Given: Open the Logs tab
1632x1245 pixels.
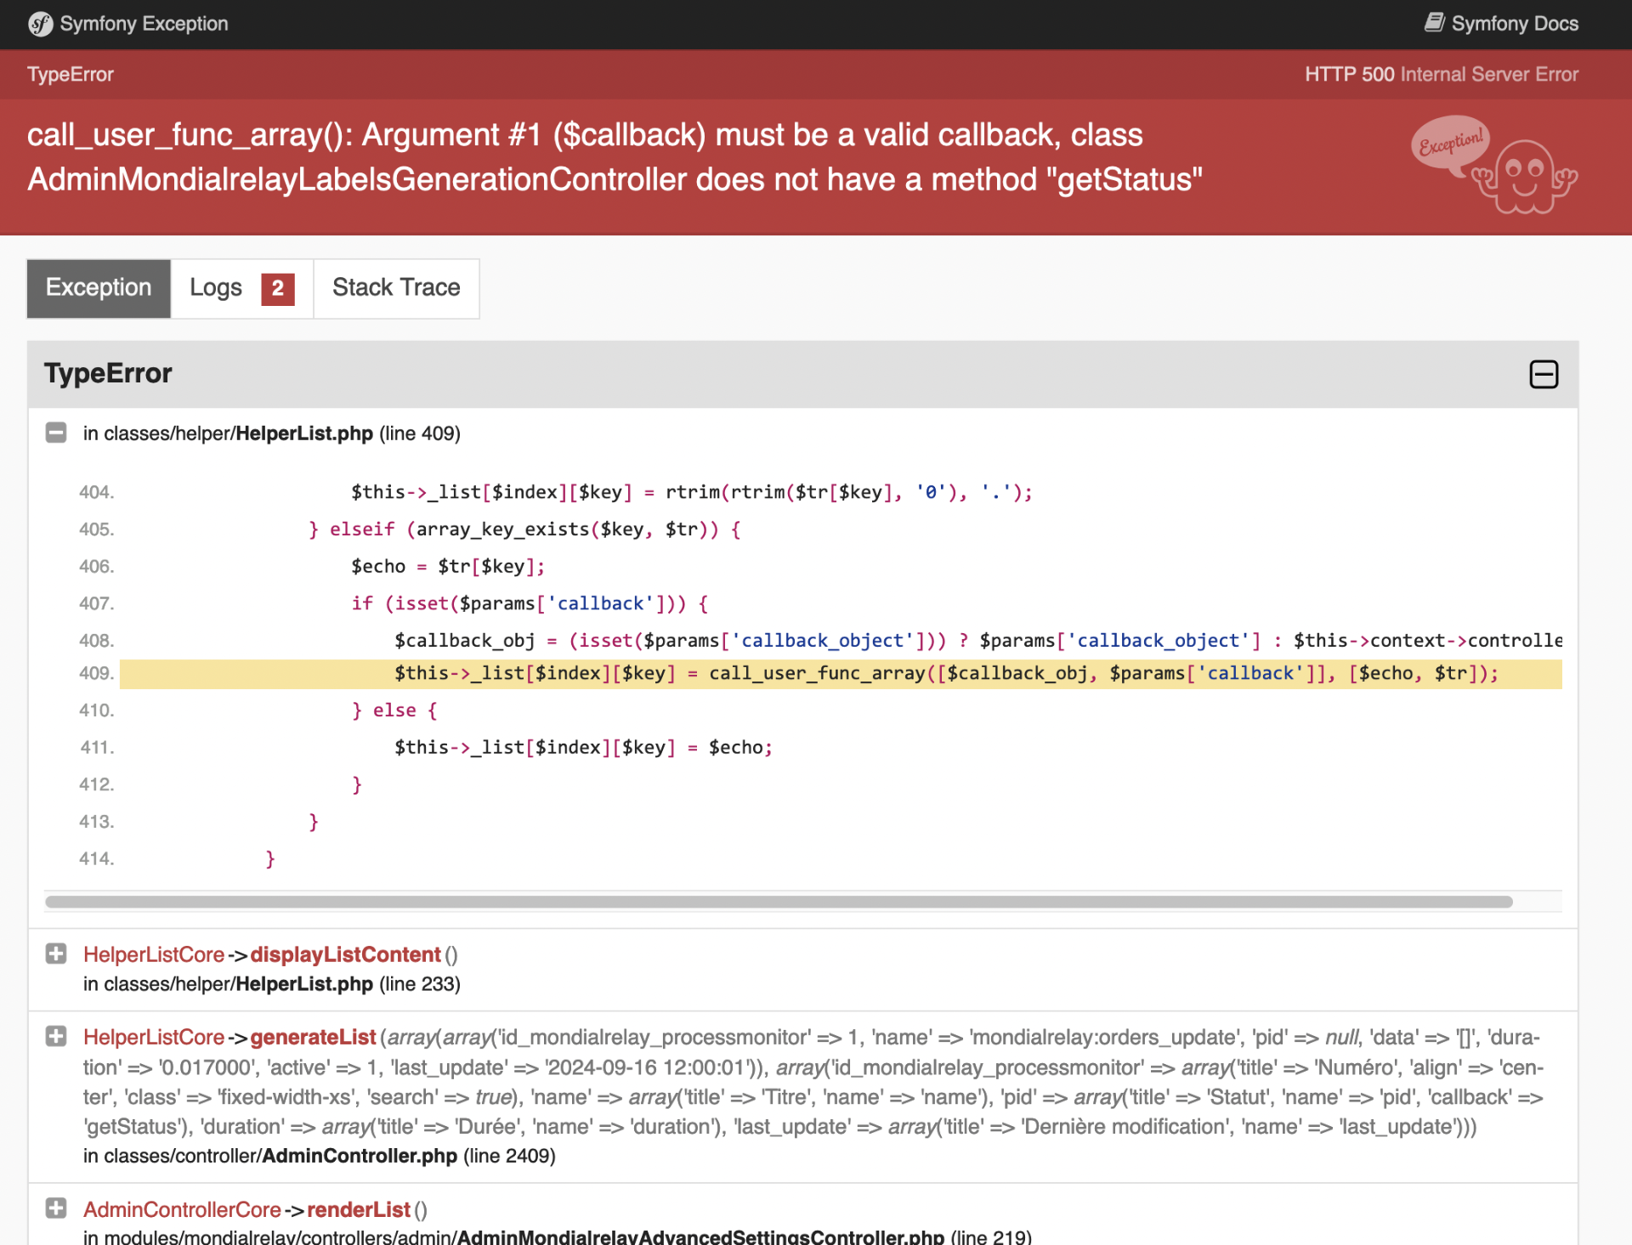Looking at the screenshot, I should [216, 289].
